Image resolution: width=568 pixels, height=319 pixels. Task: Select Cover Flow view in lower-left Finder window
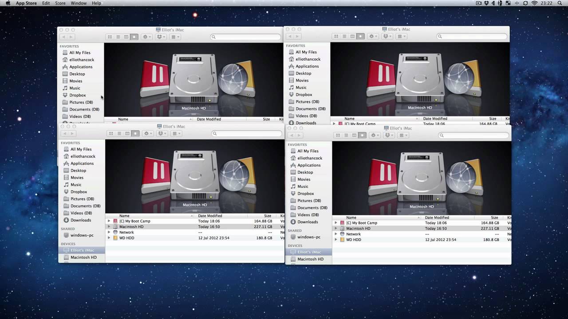coord(135,133)
